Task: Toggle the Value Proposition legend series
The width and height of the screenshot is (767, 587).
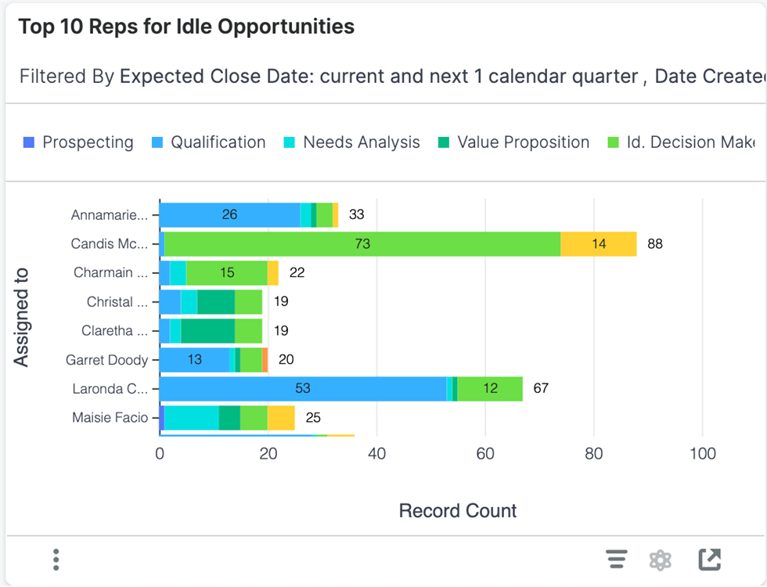Action: (523, 142)
